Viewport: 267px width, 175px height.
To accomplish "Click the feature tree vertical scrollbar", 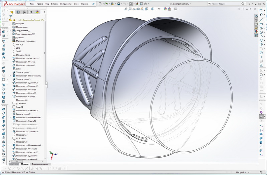I will [45, 53].
